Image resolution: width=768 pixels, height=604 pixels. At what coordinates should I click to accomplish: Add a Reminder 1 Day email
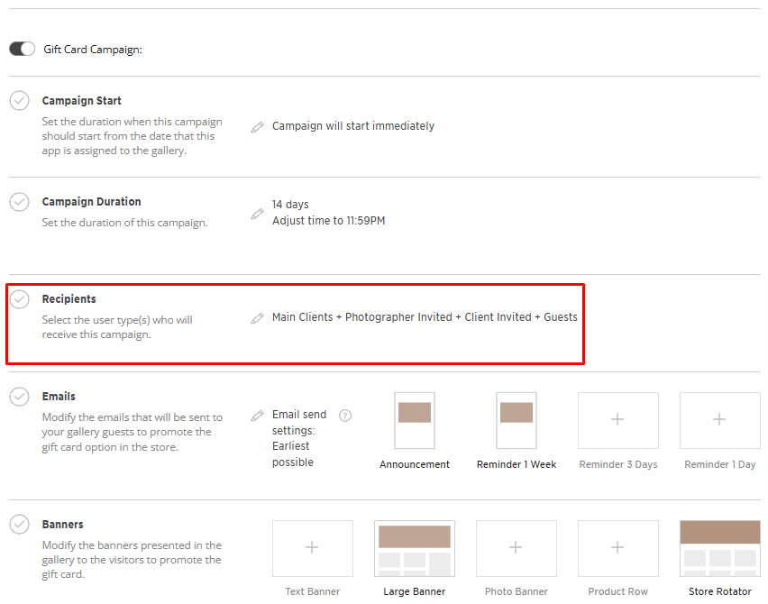[719, 420]
